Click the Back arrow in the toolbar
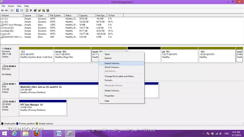 pos(2,10)
